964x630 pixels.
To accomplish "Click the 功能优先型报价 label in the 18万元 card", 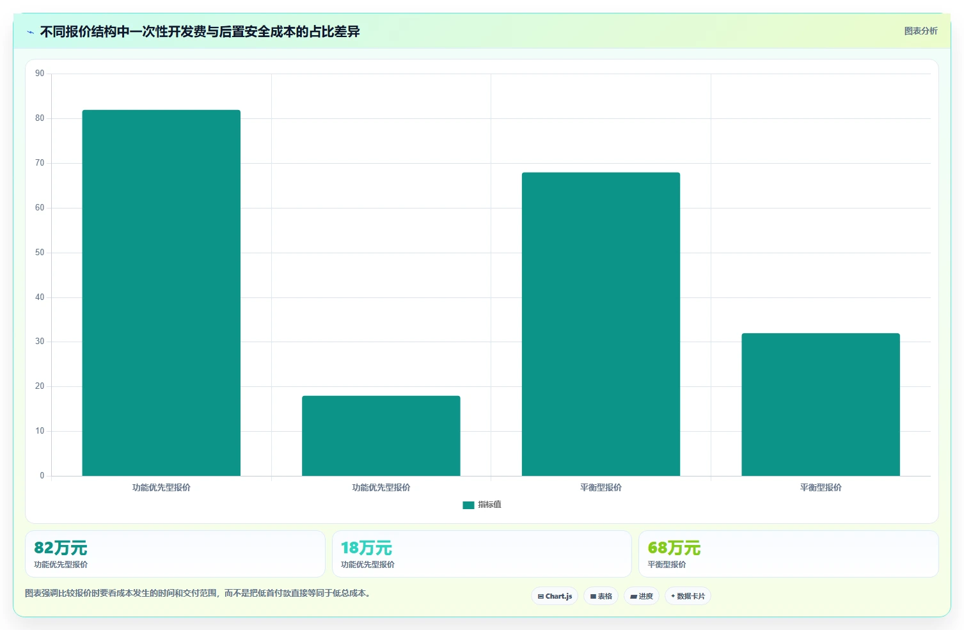I will tap(368, 565).
